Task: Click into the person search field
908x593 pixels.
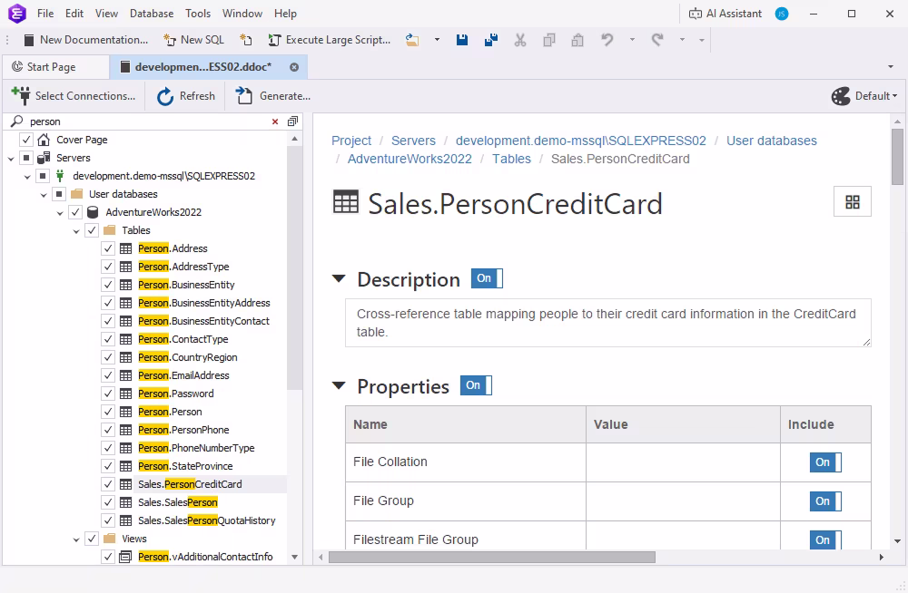Action: tap(148, 122)
